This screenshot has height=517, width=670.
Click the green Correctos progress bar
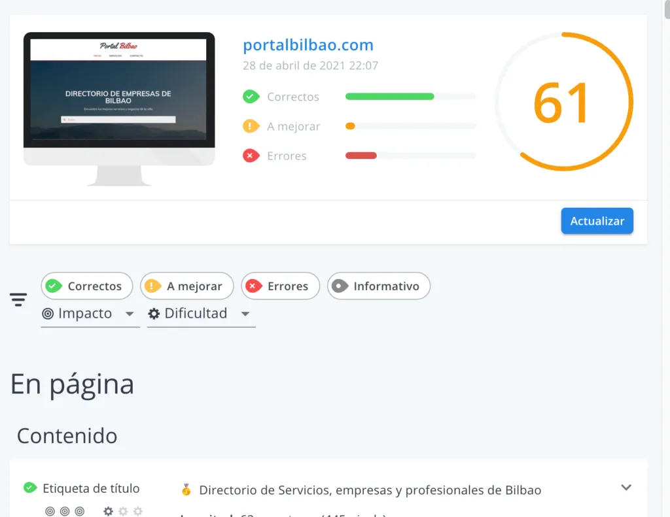tap(390, 97)
